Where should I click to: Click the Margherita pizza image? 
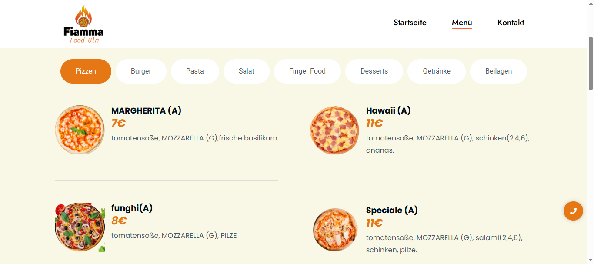click(x=80, y=130)
